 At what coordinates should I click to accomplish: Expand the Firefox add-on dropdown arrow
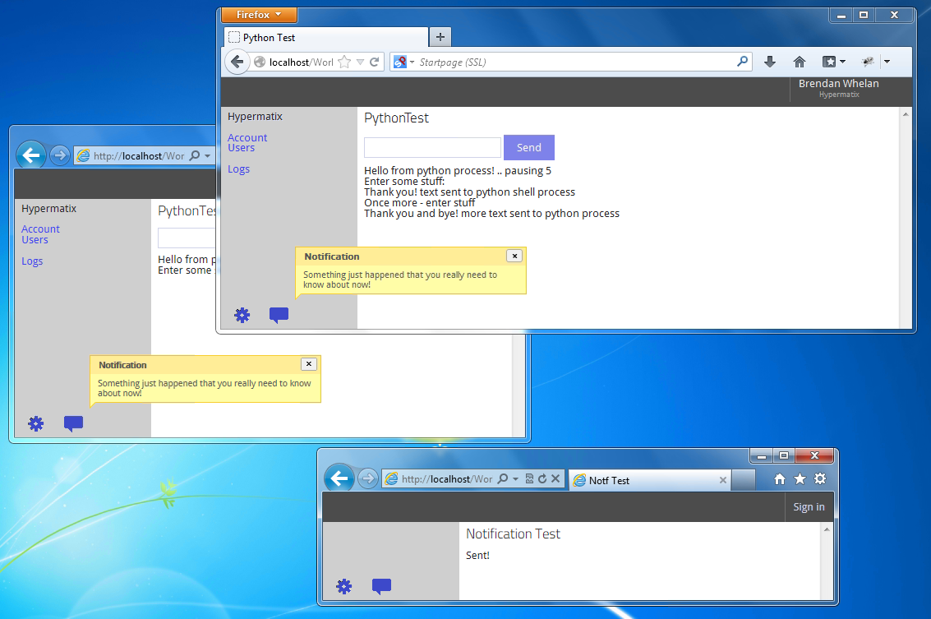pos(887,62)
